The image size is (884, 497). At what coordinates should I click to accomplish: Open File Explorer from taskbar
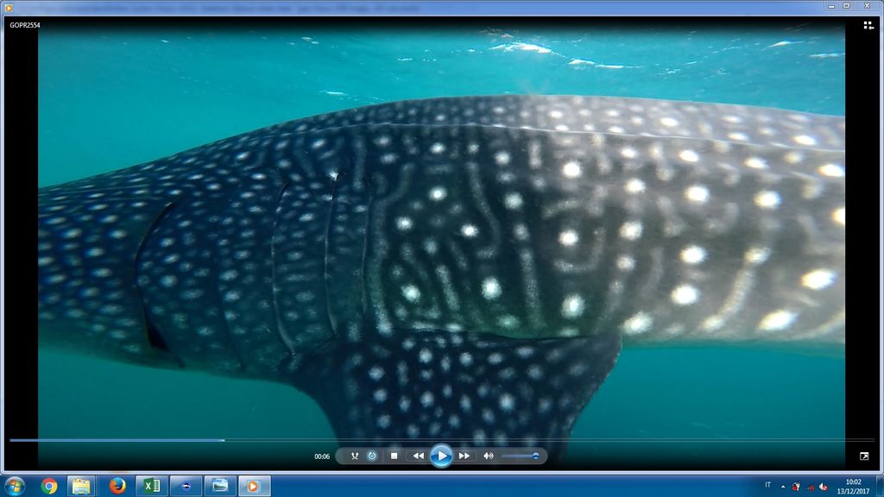click(x=81, y=486)
